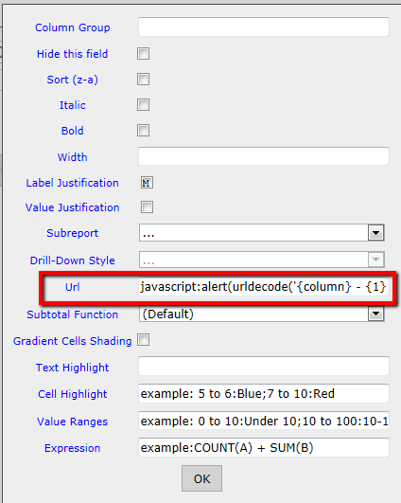Viewport: 401px width, 503px height.
Task: Click the Hide this field label
Action: [x=73, y=54]
